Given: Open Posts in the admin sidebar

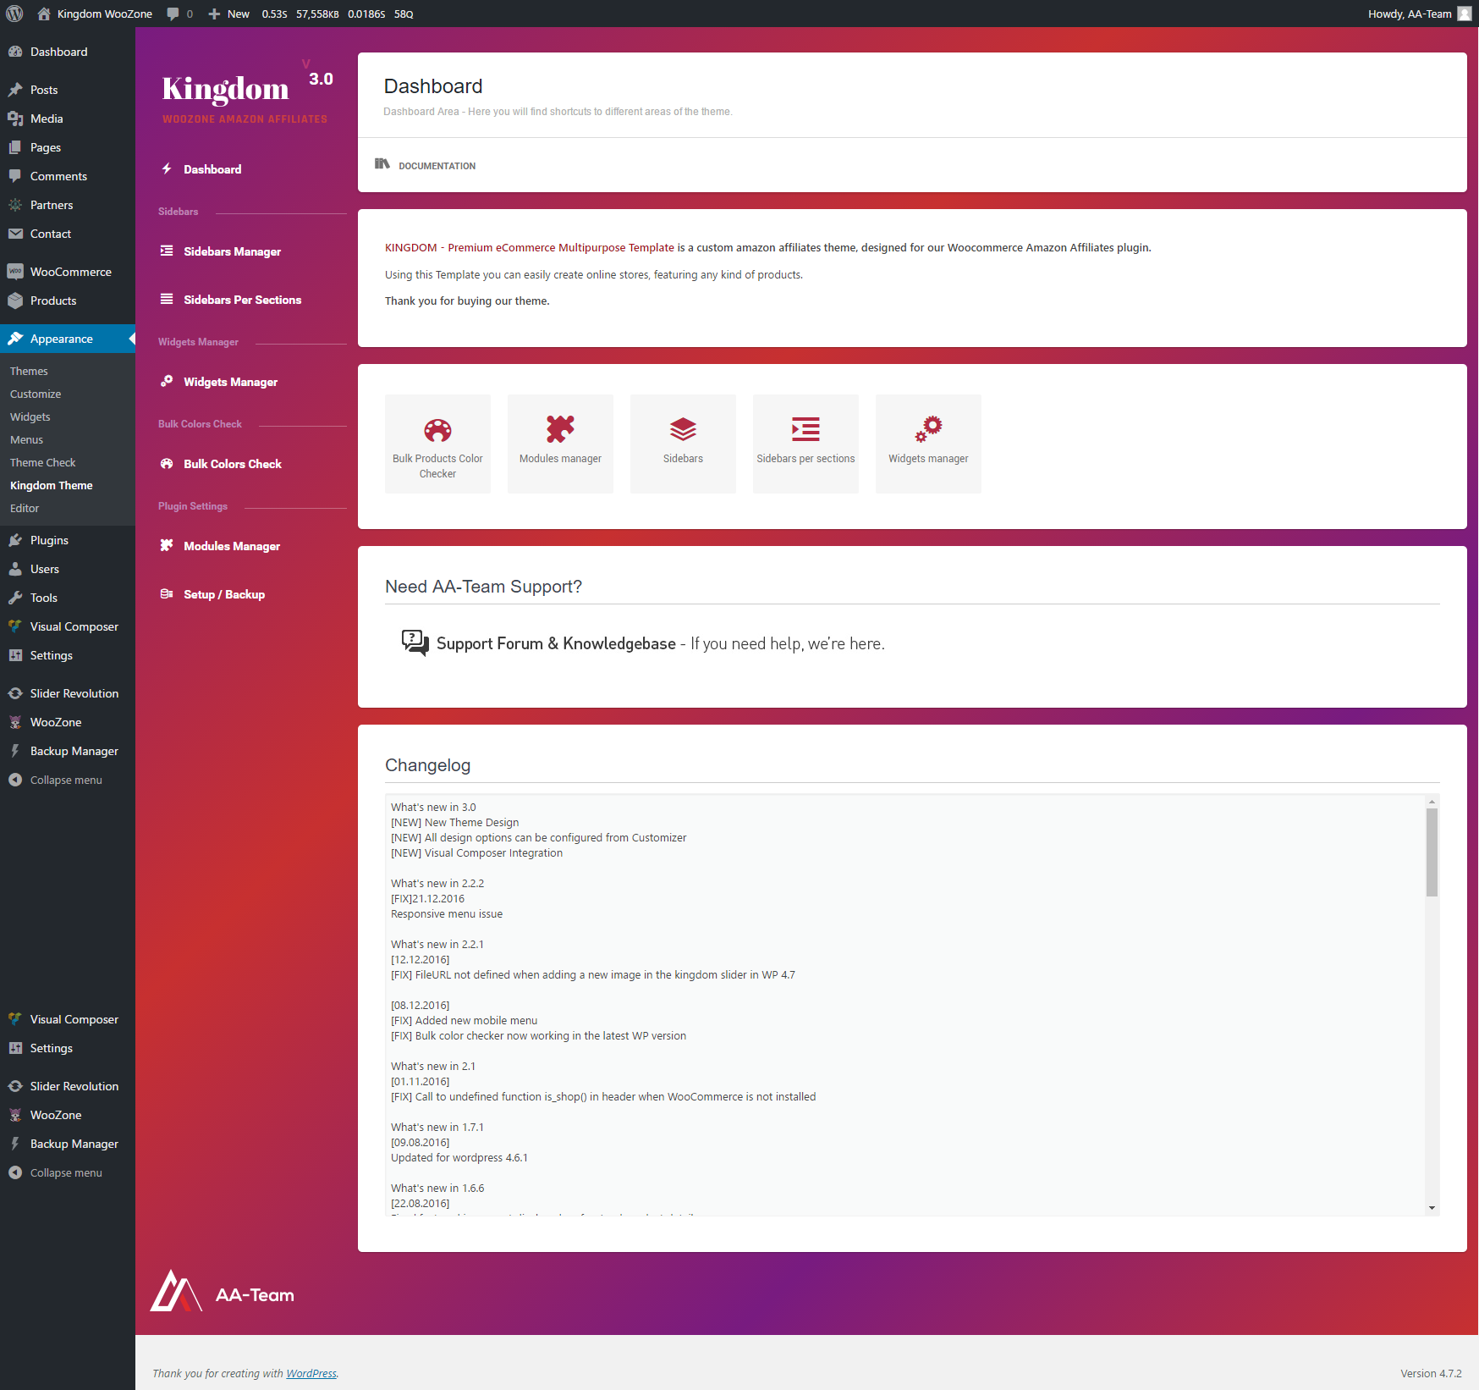Looking at the screenshot, I should (68, 90).
